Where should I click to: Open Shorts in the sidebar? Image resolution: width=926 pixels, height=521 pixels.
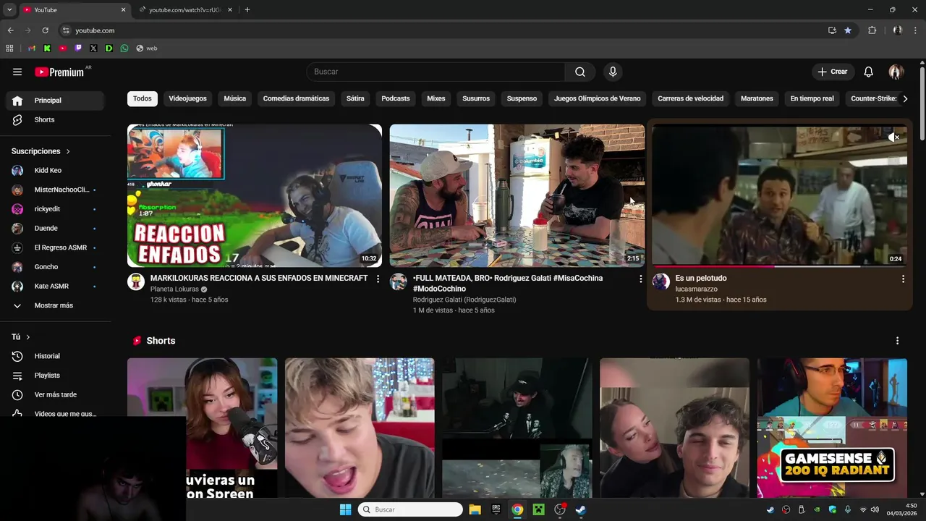click(55, 119)
